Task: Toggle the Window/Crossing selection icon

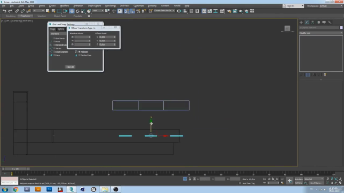Action: pos(65,11)
